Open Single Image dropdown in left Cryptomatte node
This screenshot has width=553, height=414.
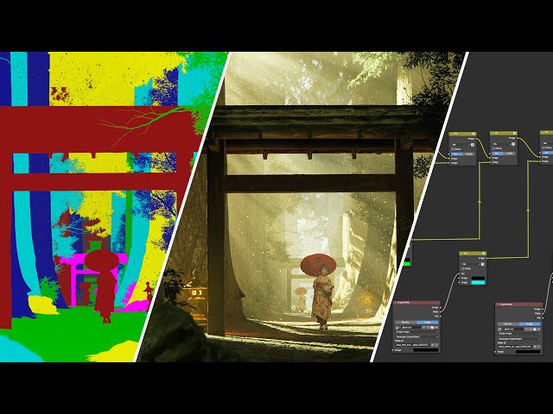pos(416,332)
